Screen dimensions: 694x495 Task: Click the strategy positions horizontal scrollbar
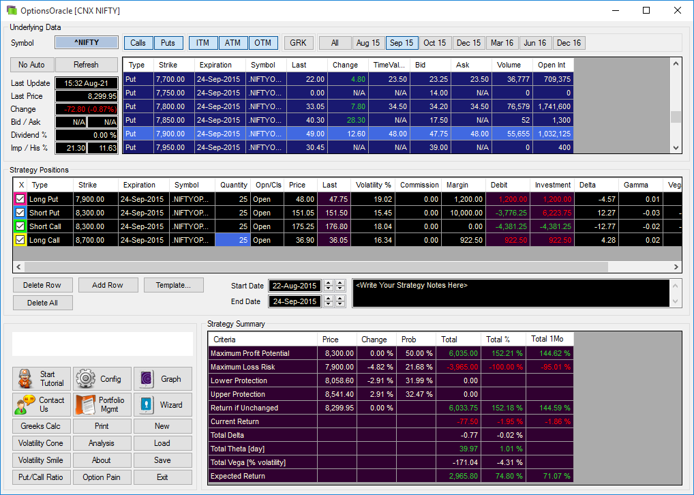click(348, 267)
